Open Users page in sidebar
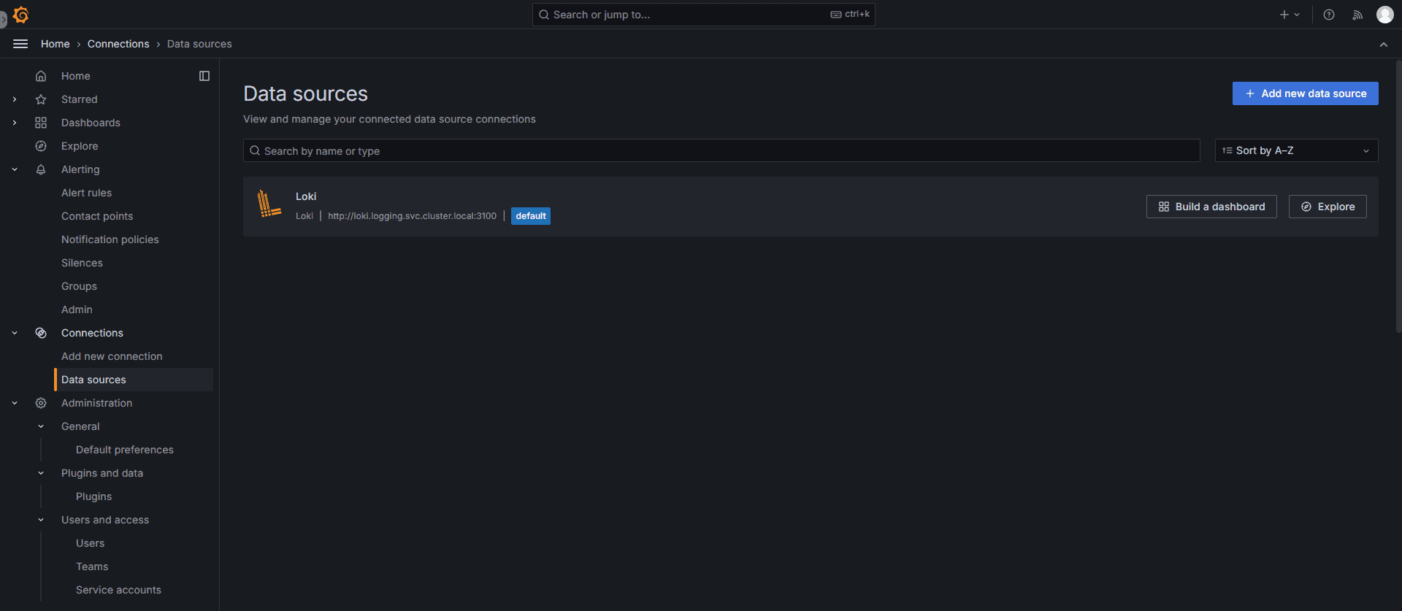The height and width of the screenshot is (611, 1402). (90, 543)
